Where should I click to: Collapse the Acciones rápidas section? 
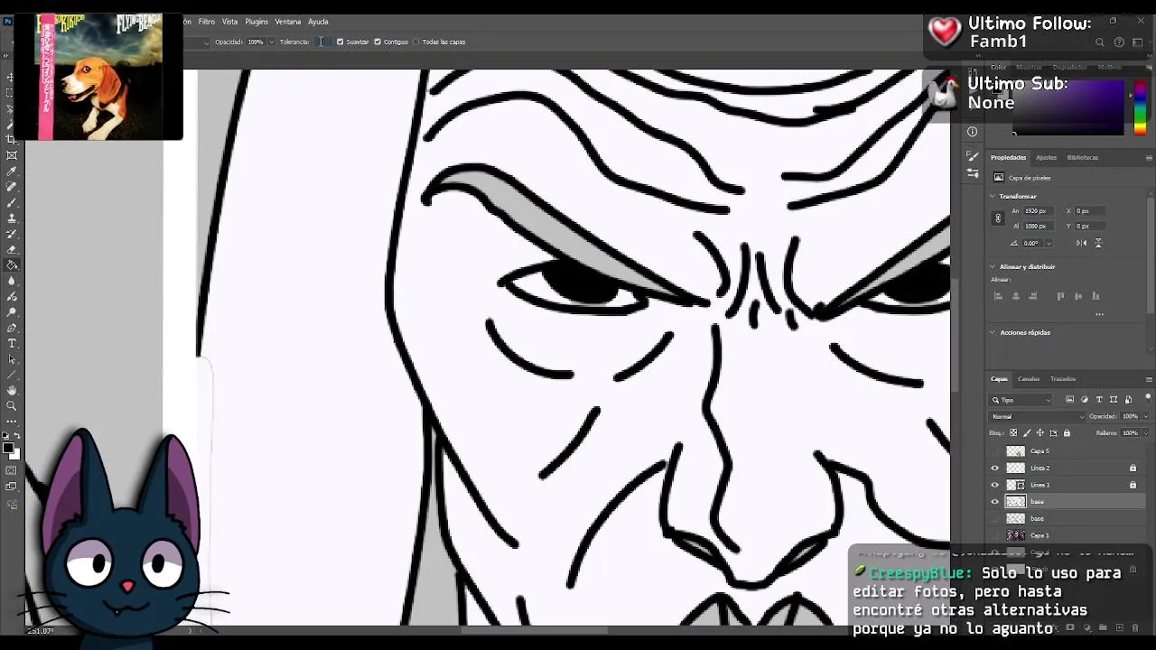pyautogui.click(x=993, y=332)
